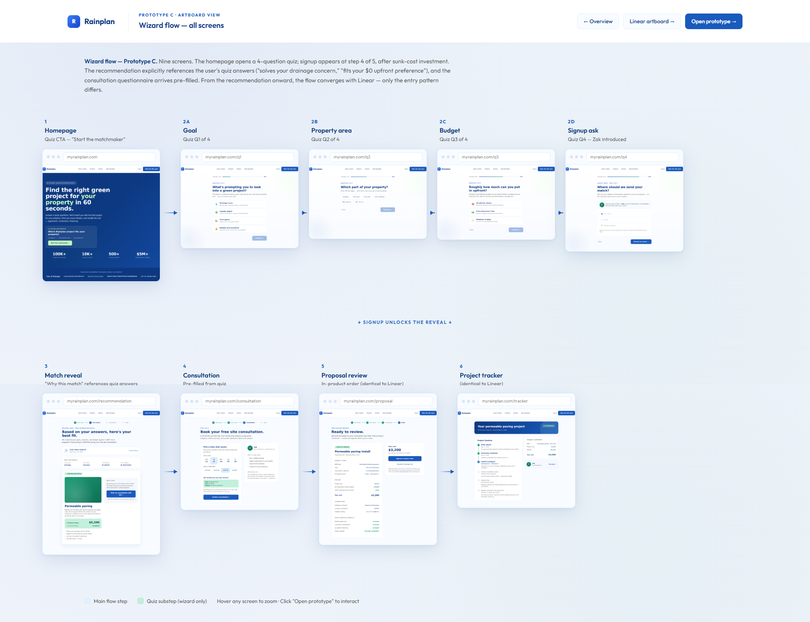Click the "Quiz Q1 of 4" caption

[x=197, y=139]
